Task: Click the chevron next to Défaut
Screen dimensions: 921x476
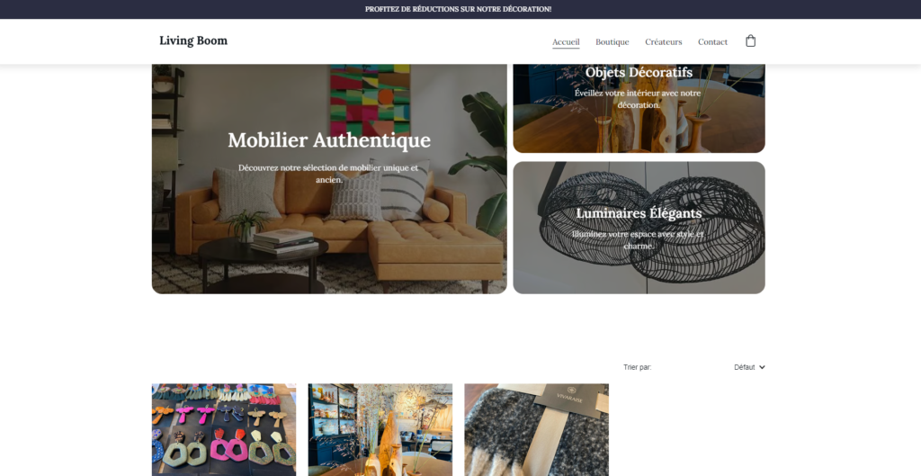Action: tap(762, 367)
